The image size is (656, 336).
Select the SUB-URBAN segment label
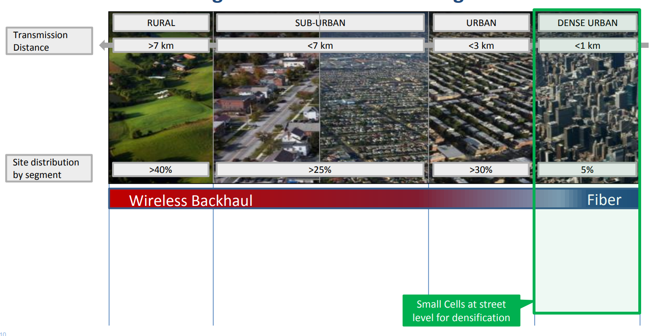point(320,23)
